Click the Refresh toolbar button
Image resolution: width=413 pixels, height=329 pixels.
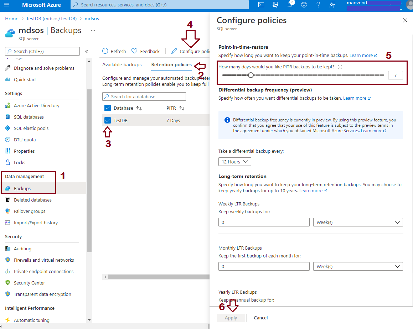[x=114, y=51]
